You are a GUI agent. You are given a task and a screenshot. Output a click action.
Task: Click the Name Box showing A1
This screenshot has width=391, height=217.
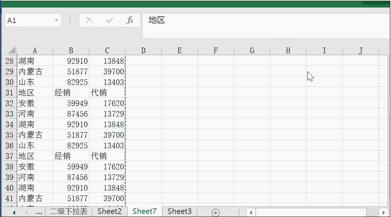click(x=28, y=20)
